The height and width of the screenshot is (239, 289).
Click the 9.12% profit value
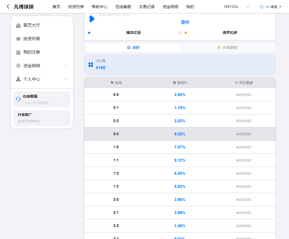click(x=180, y=160)
